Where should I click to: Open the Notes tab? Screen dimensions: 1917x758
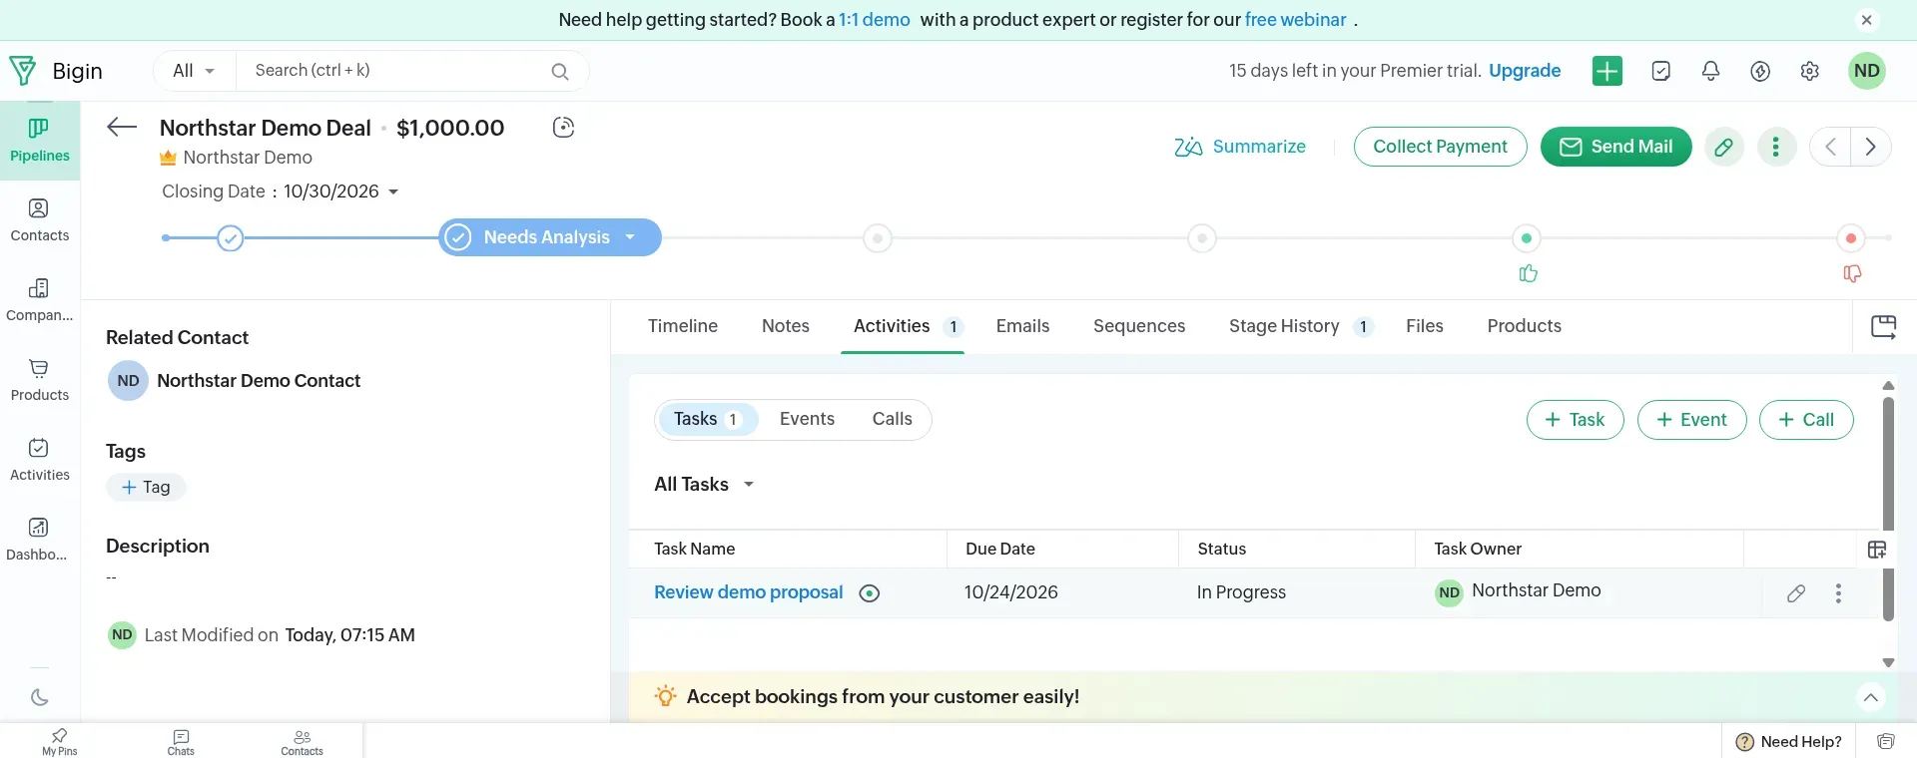tap(786, 326)
